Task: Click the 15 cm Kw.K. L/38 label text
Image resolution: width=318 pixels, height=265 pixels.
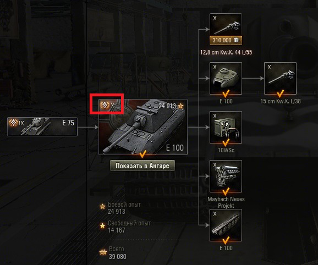Action: 281,101
